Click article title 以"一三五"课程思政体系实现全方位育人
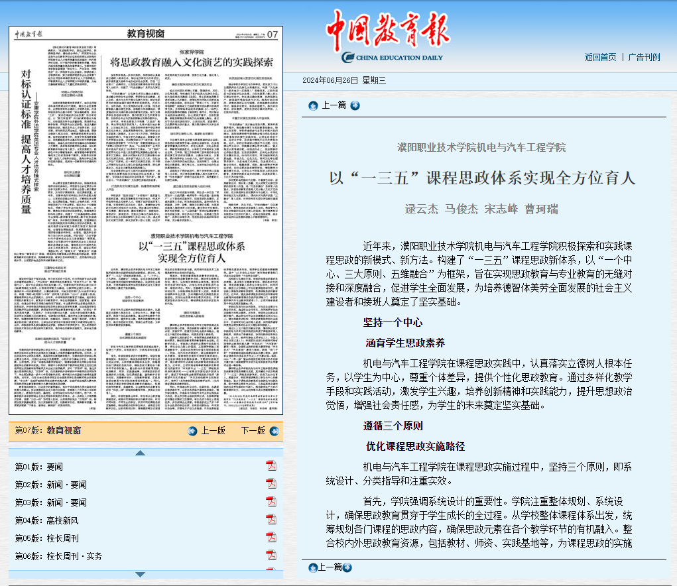 click(x=482, y=178)
